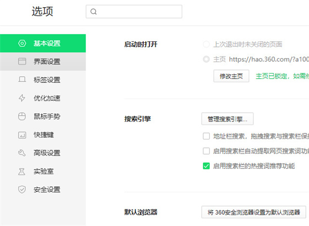Click the mouse icon for 鼠标手势
The height and width of the screenshot is (226, 309).
22,116
